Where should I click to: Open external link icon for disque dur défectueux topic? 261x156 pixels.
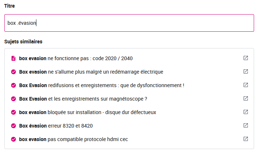coord(246,112)
